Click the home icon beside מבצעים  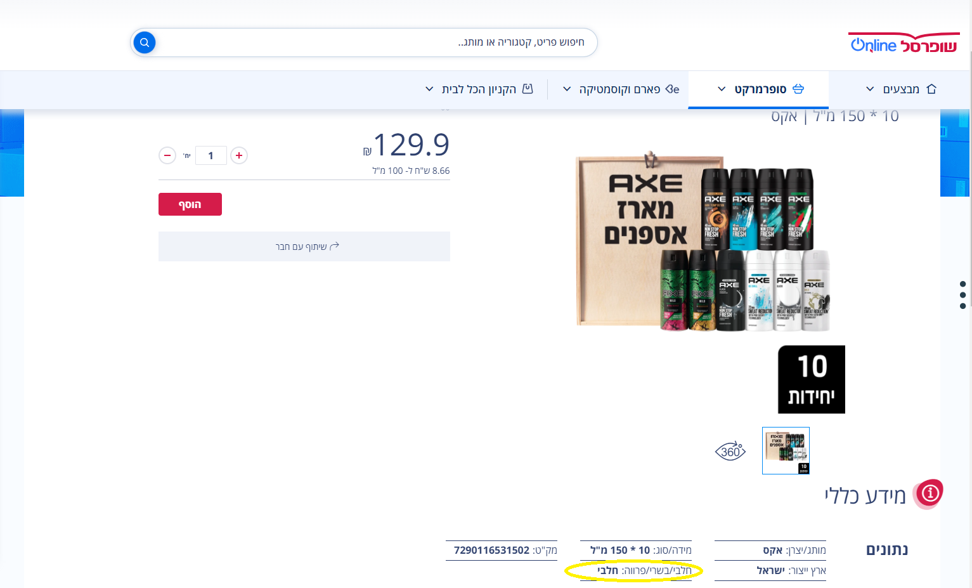(x=931, y=89)
